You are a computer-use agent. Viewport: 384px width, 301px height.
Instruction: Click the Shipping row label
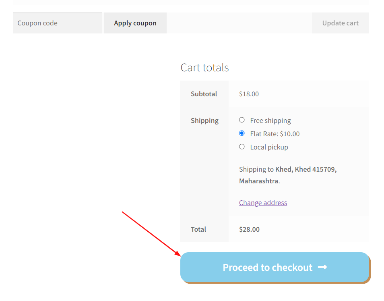(204, 120)
